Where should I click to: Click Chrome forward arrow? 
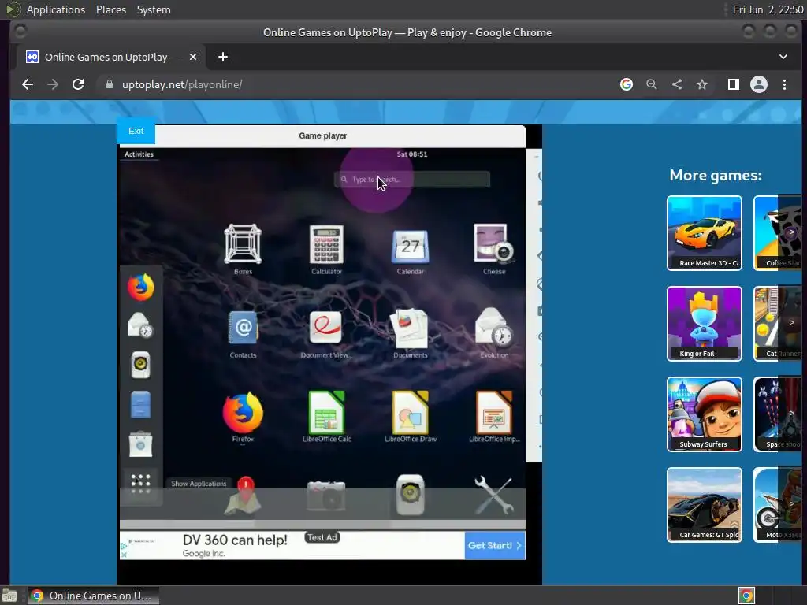pyautogui.click(x=53, y=84)
